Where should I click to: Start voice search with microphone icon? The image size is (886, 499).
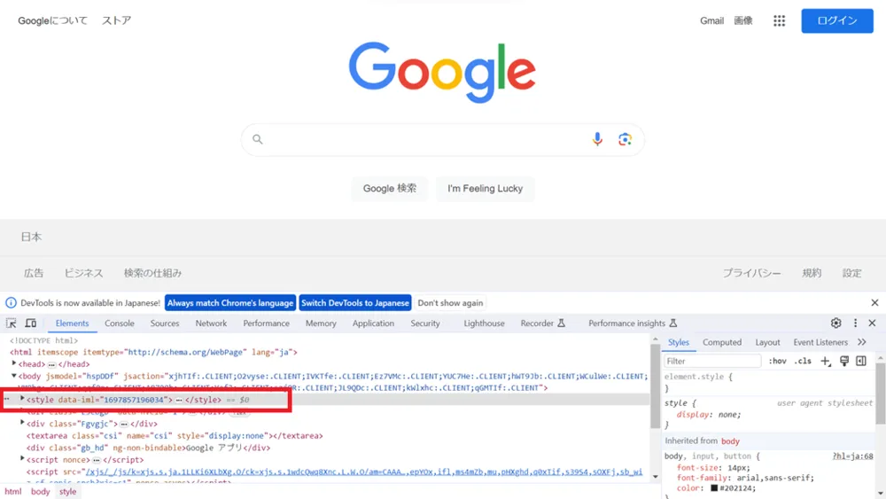click(597, 139)
